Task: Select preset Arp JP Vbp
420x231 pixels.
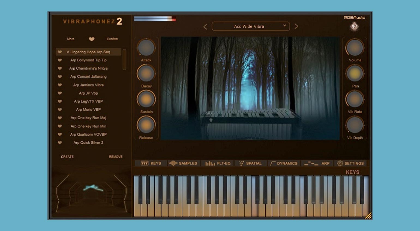Action: tap(88, 93)
